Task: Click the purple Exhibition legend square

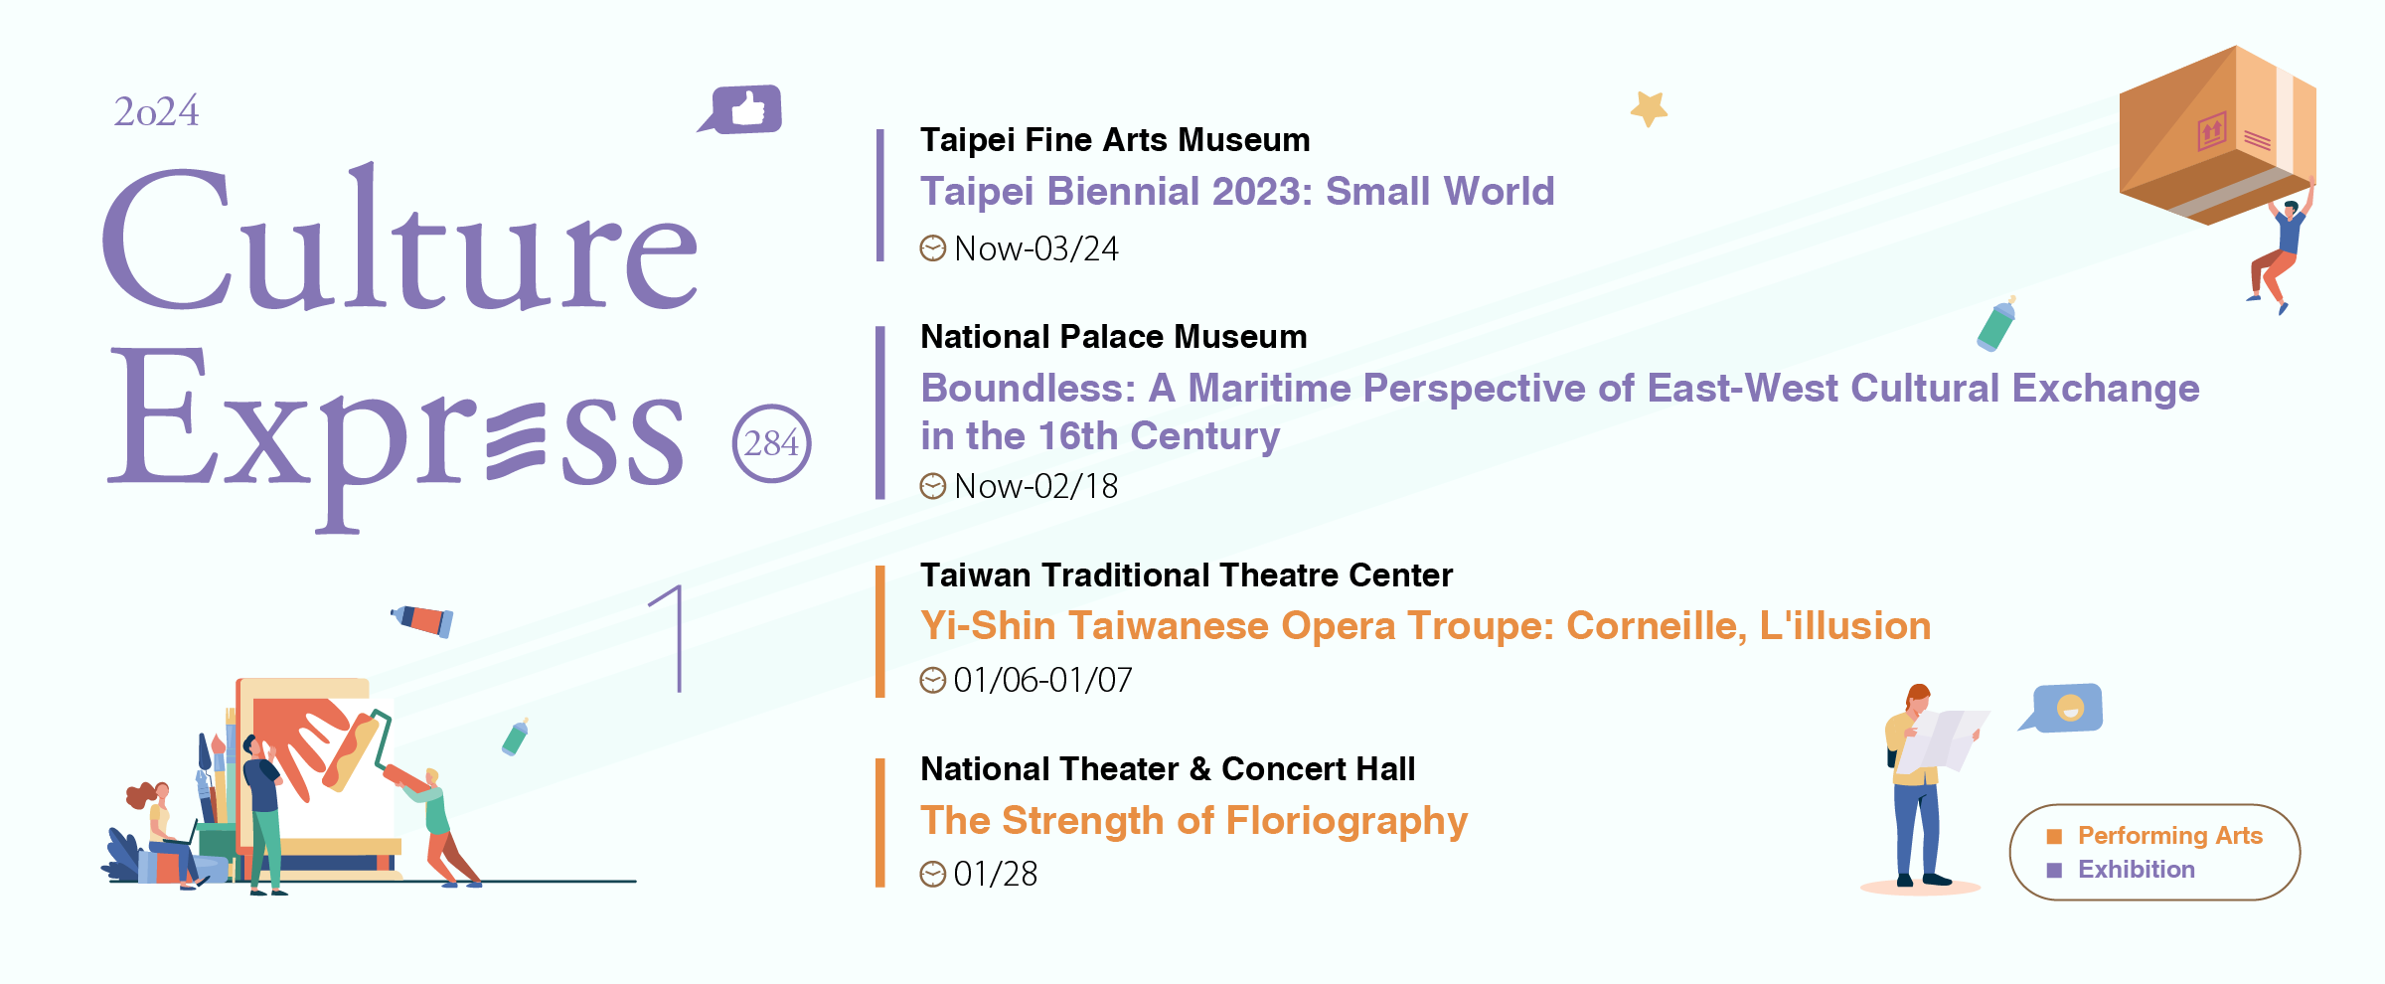Action: coord(2054,870)
